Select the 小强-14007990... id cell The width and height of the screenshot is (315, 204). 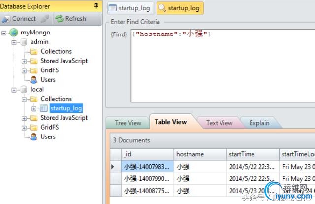[148, 178]
